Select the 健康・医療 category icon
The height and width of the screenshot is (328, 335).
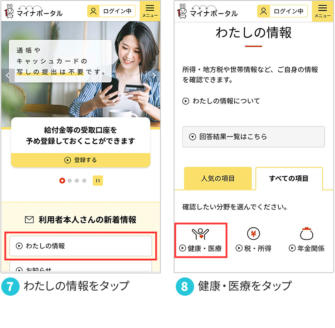[200, 233]
